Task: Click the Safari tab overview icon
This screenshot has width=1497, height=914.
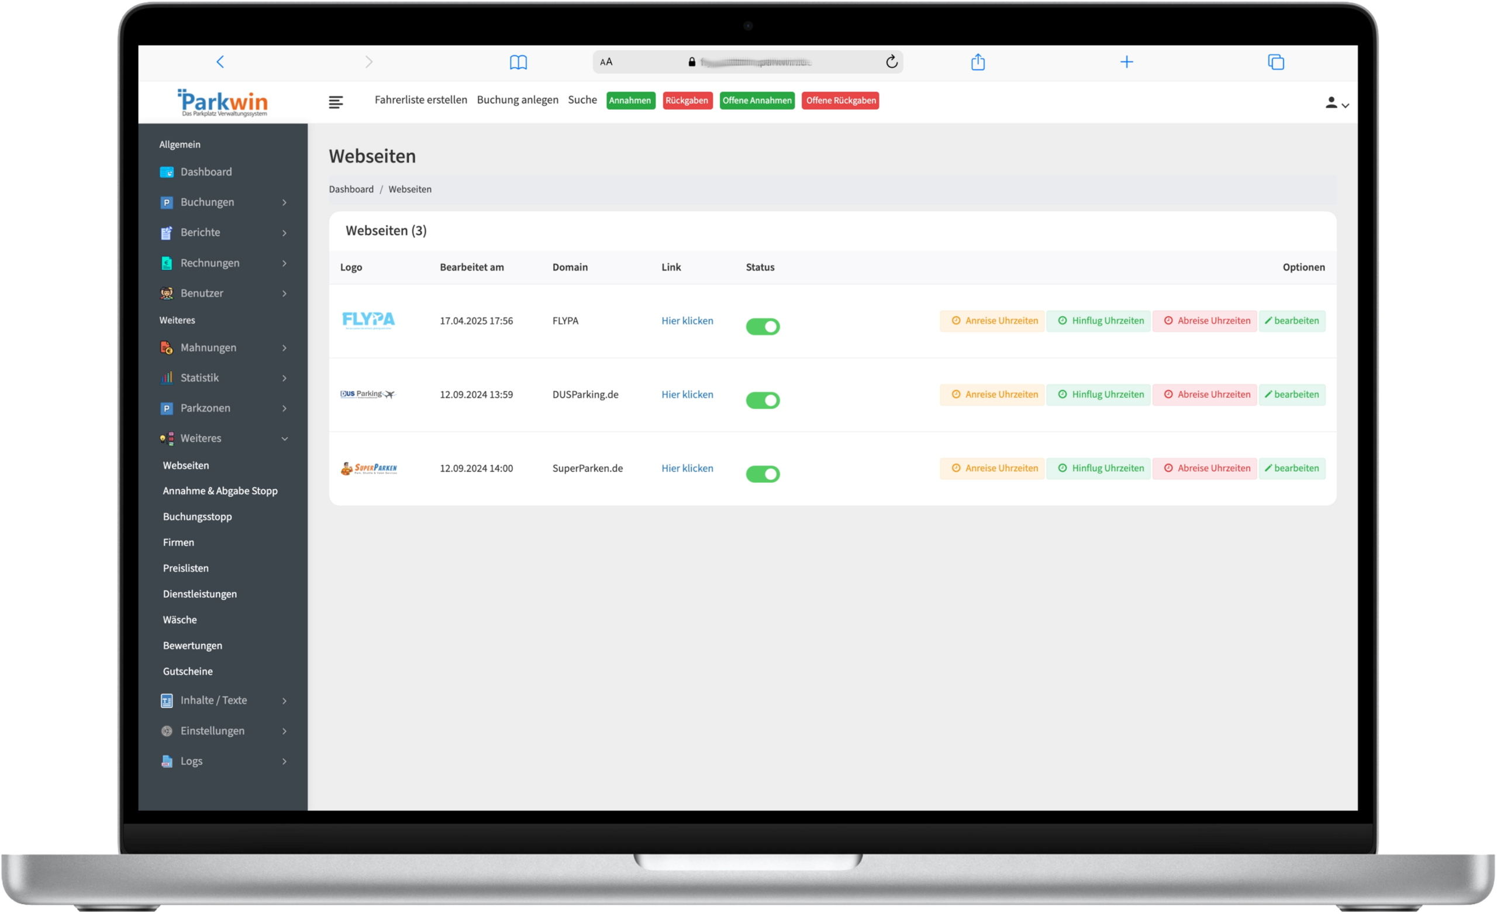Action: tap(1275, 62)
